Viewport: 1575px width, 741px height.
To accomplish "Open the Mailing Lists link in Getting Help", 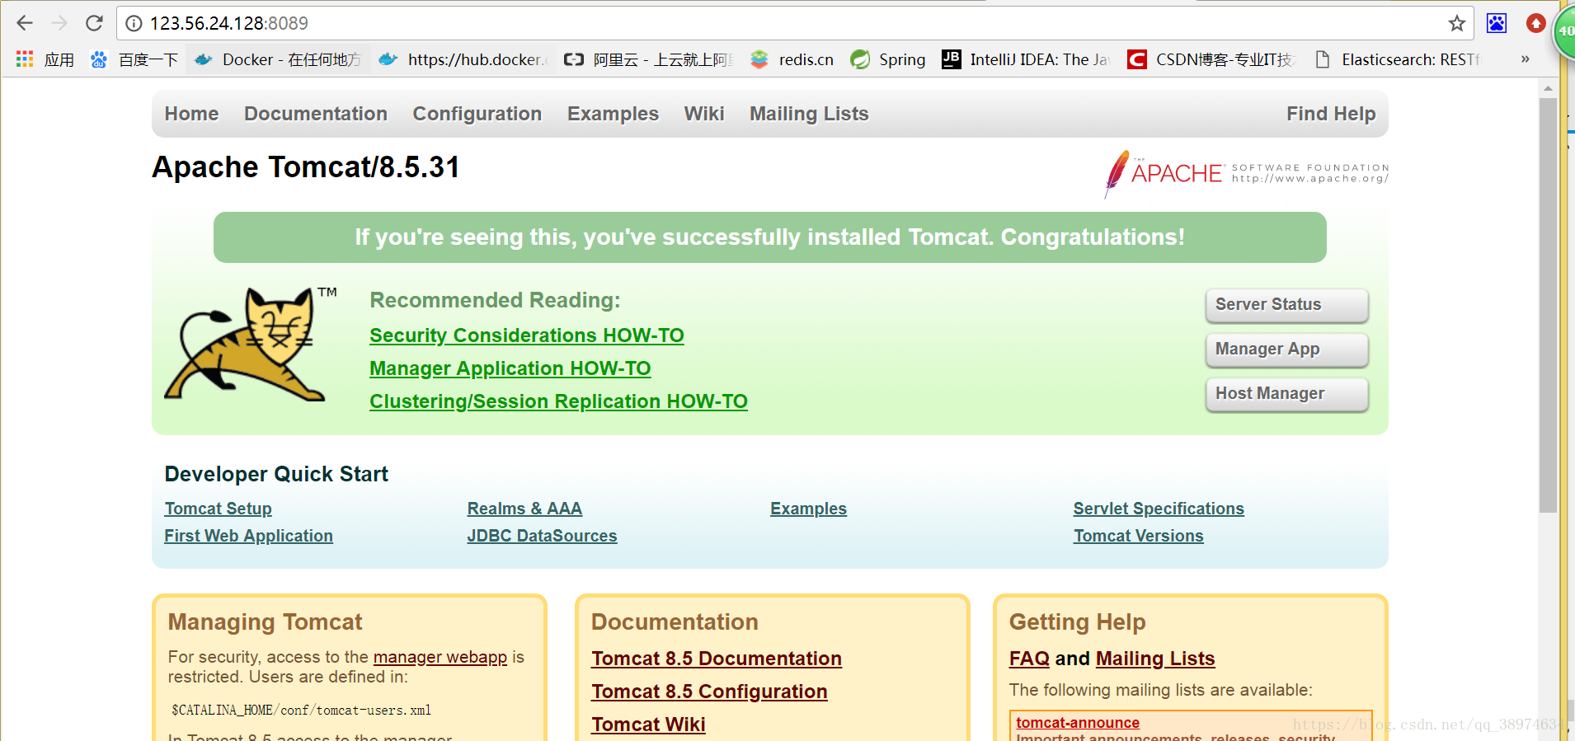I will tap(1155, 659).
